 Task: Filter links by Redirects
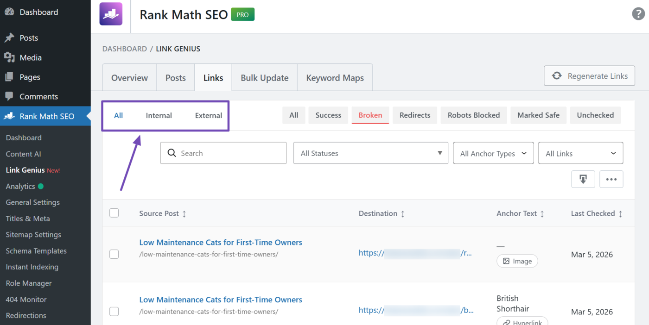click(415, 115)
